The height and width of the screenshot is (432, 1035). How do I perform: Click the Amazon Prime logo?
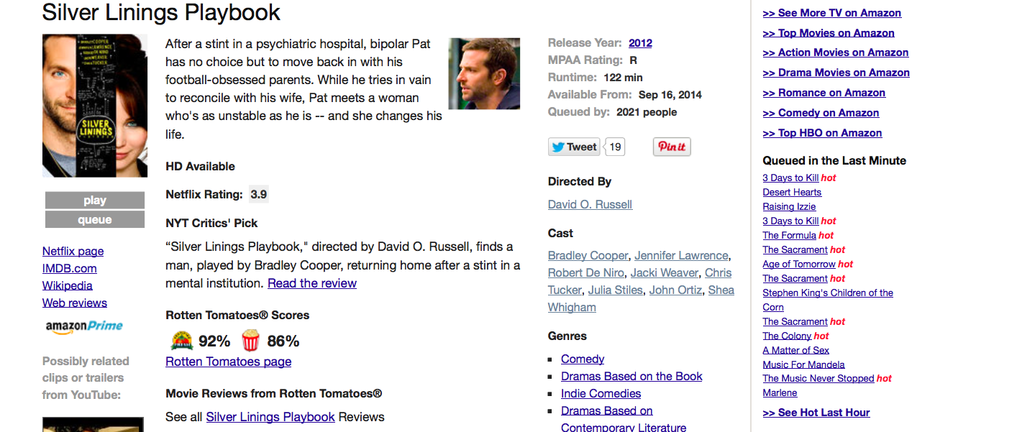click(84, 326)
